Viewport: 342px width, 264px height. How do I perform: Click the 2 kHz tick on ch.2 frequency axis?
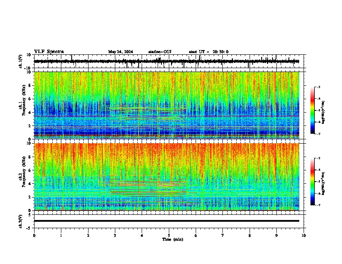(30, 197)
